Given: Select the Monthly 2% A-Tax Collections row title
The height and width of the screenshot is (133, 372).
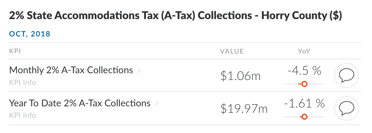Looking at the screenshot, I should 71,70.
